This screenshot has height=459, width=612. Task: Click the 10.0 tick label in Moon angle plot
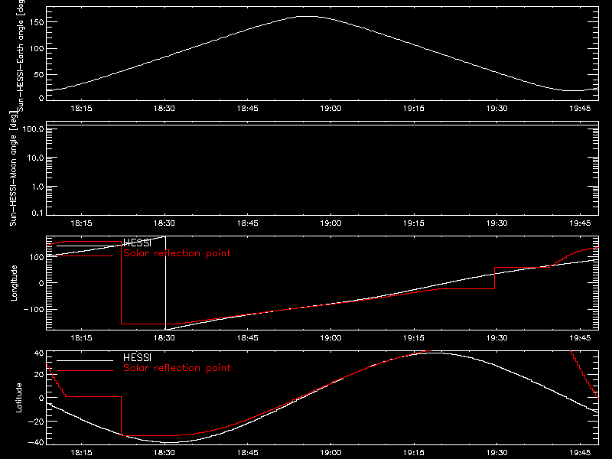coord(35,158)
